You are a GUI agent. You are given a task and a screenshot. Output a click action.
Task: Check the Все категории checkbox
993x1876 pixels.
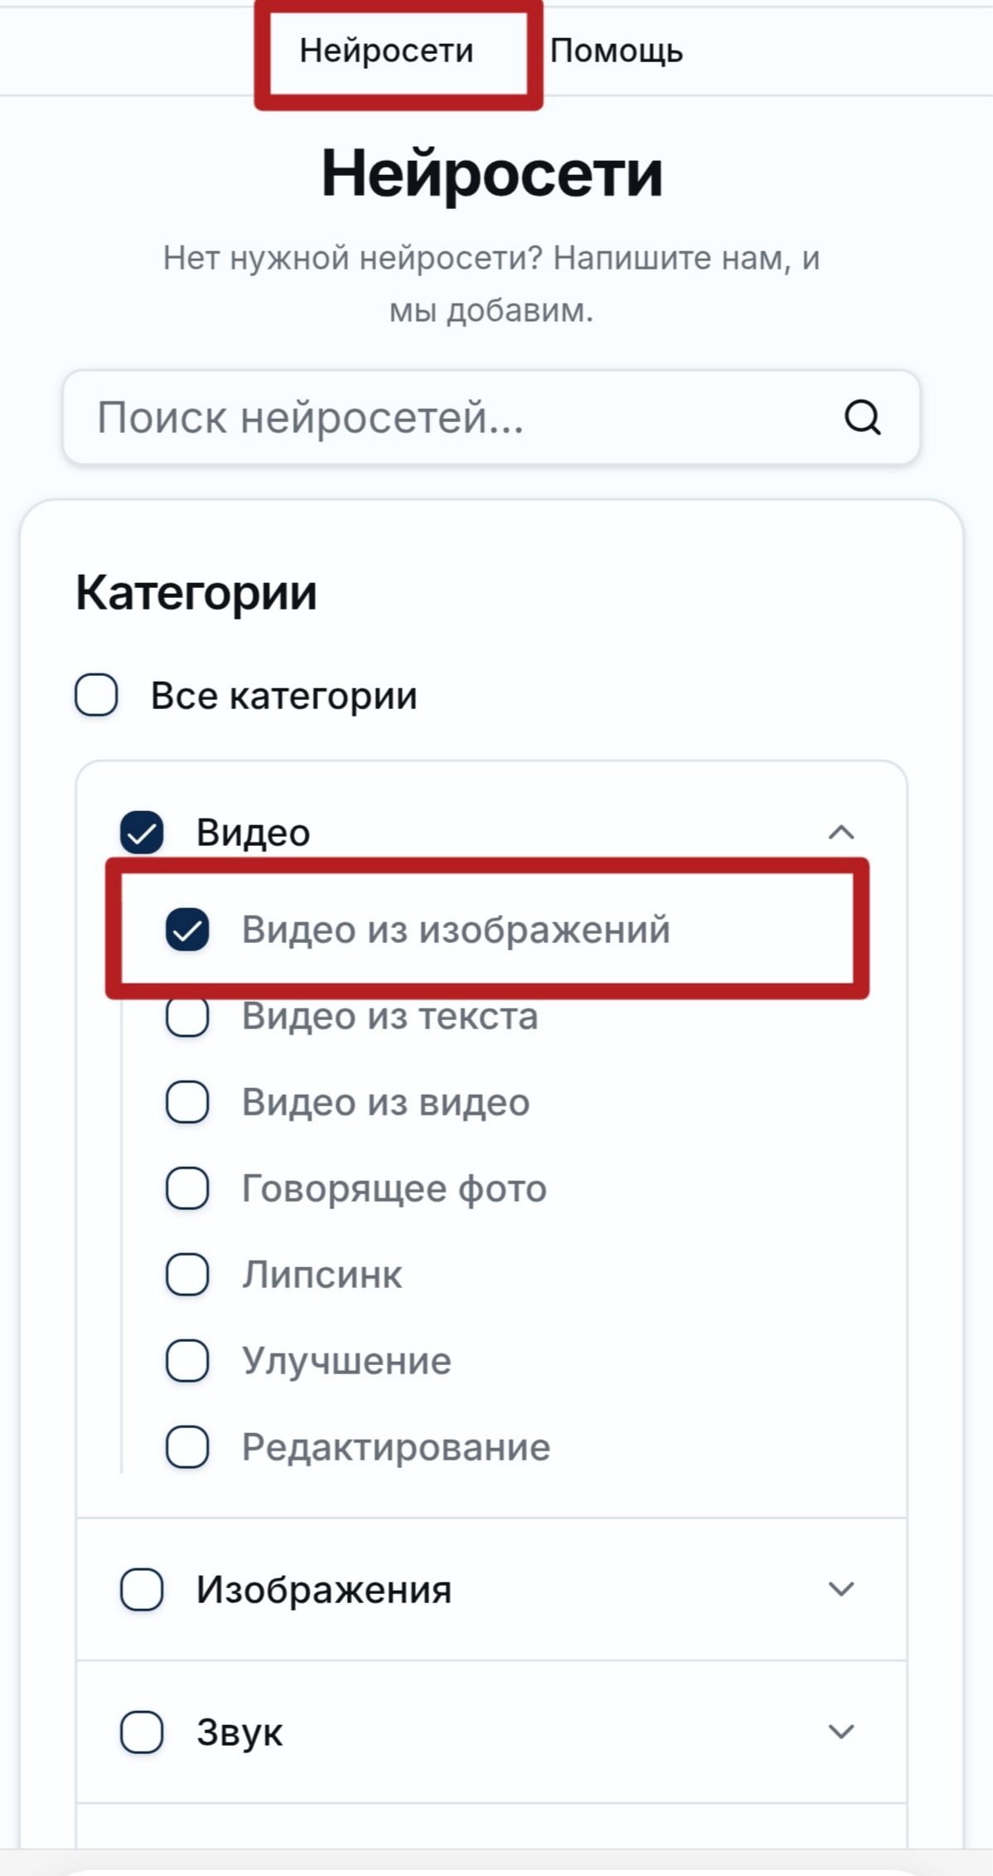click(x=96, y=694)
